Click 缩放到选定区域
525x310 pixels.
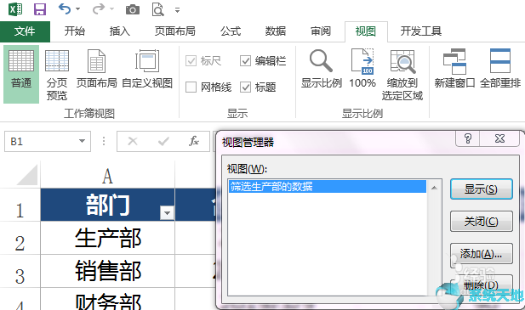[x=402, y=75]
